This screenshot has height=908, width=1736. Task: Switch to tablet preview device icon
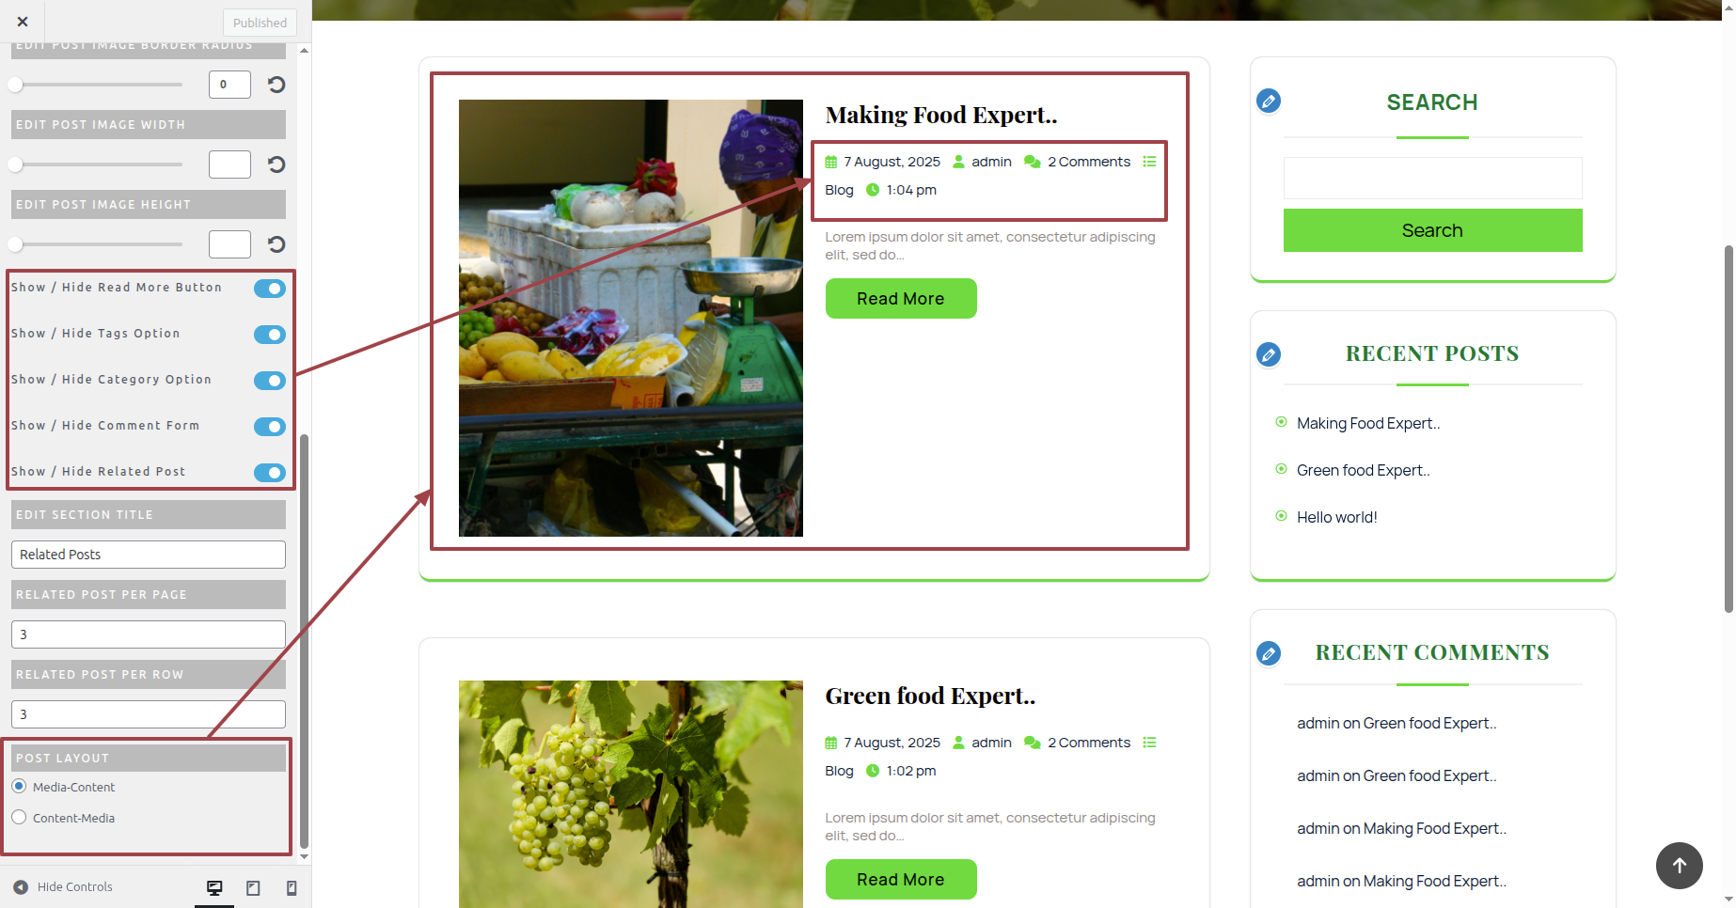[253, 888]
